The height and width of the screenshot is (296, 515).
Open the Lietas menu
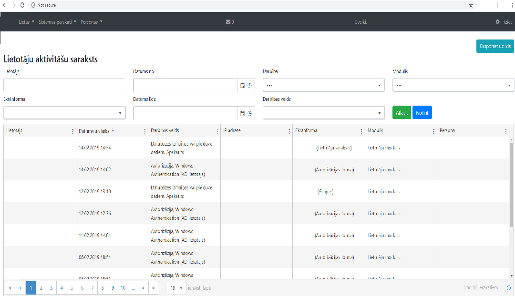tap(26, 22)
